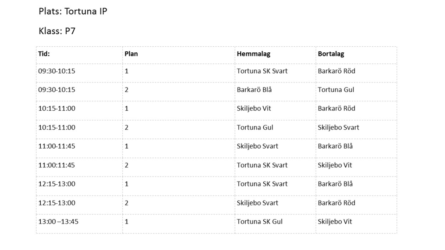
Task: Click 'Skiljebo Svart' in the Bortalag column
Action: [x=338, y=127]
